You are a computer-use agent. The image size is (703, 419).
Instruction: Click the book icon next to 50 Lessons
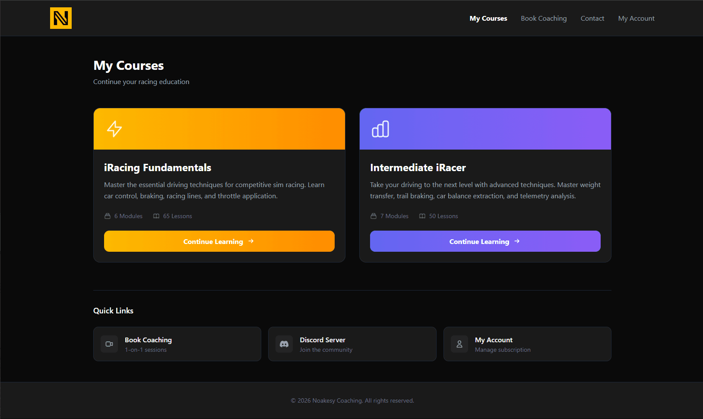click(x=422, y=216)
